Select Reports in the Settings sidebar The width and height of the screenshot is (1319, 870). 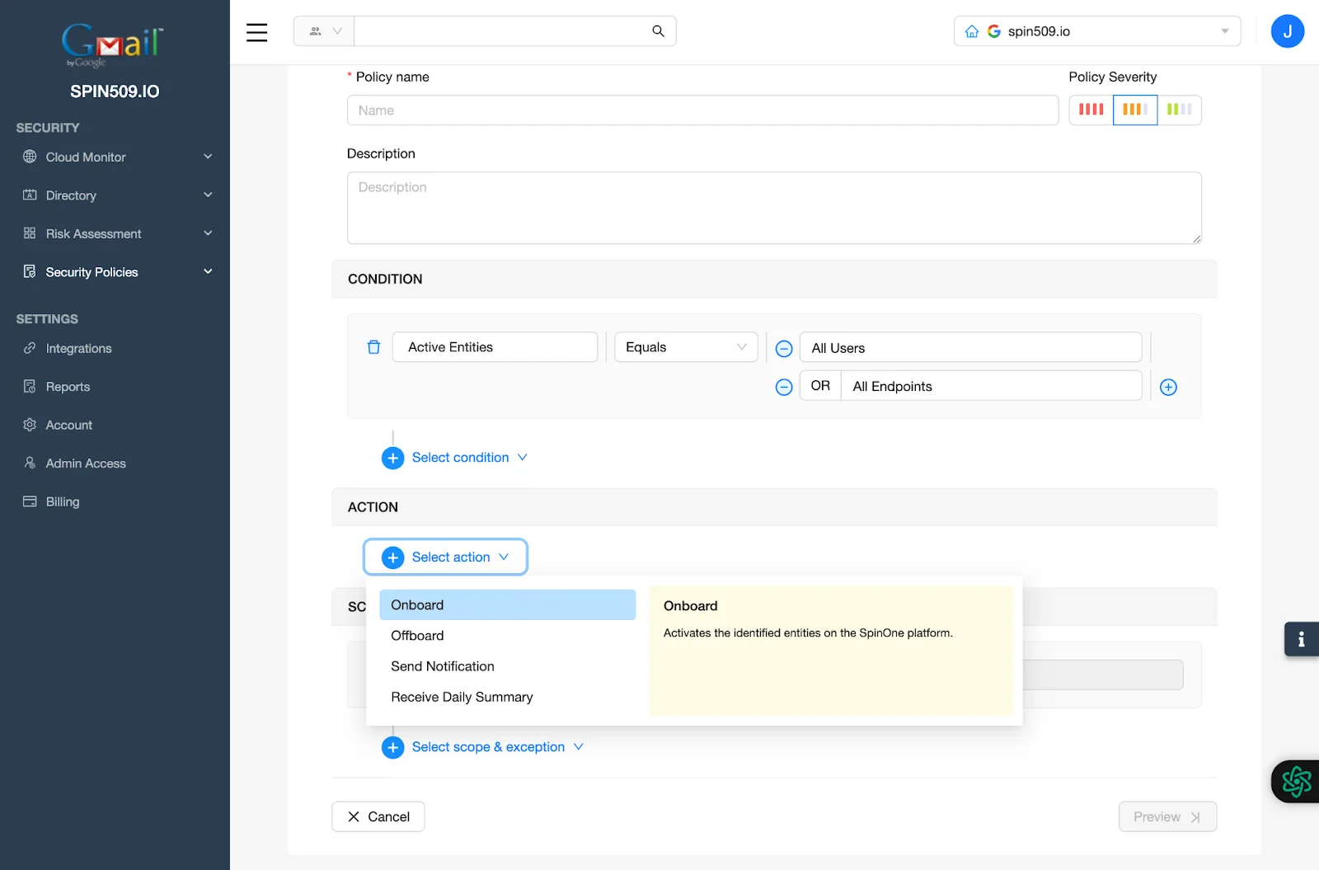coord(67,386)
